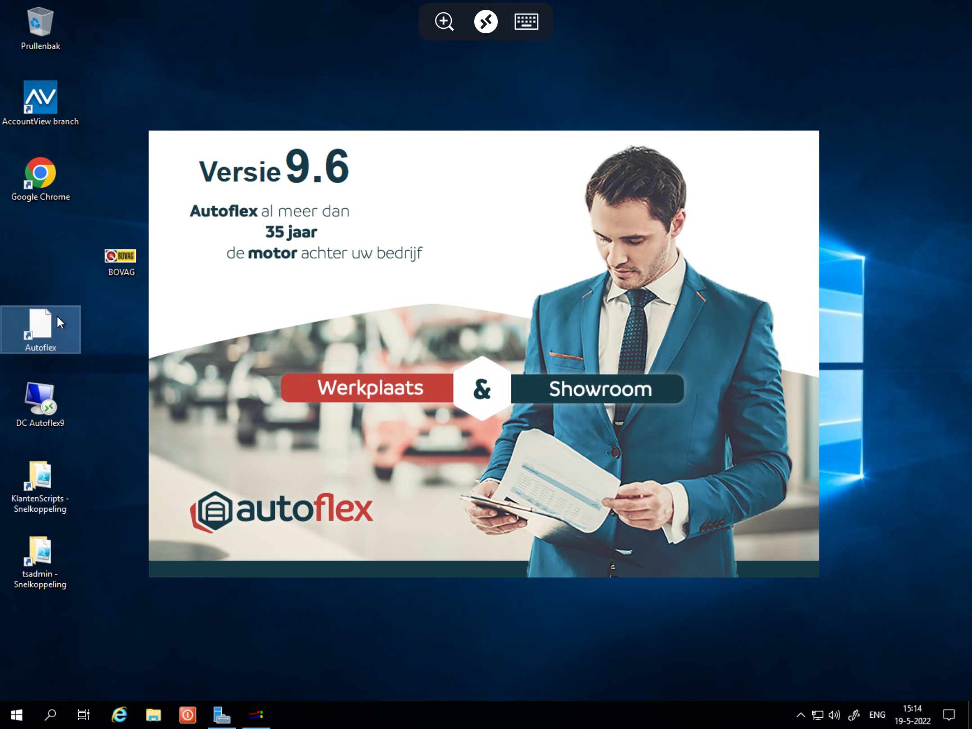Open the red-orange app icon on taskbar

tap(188, 715)
